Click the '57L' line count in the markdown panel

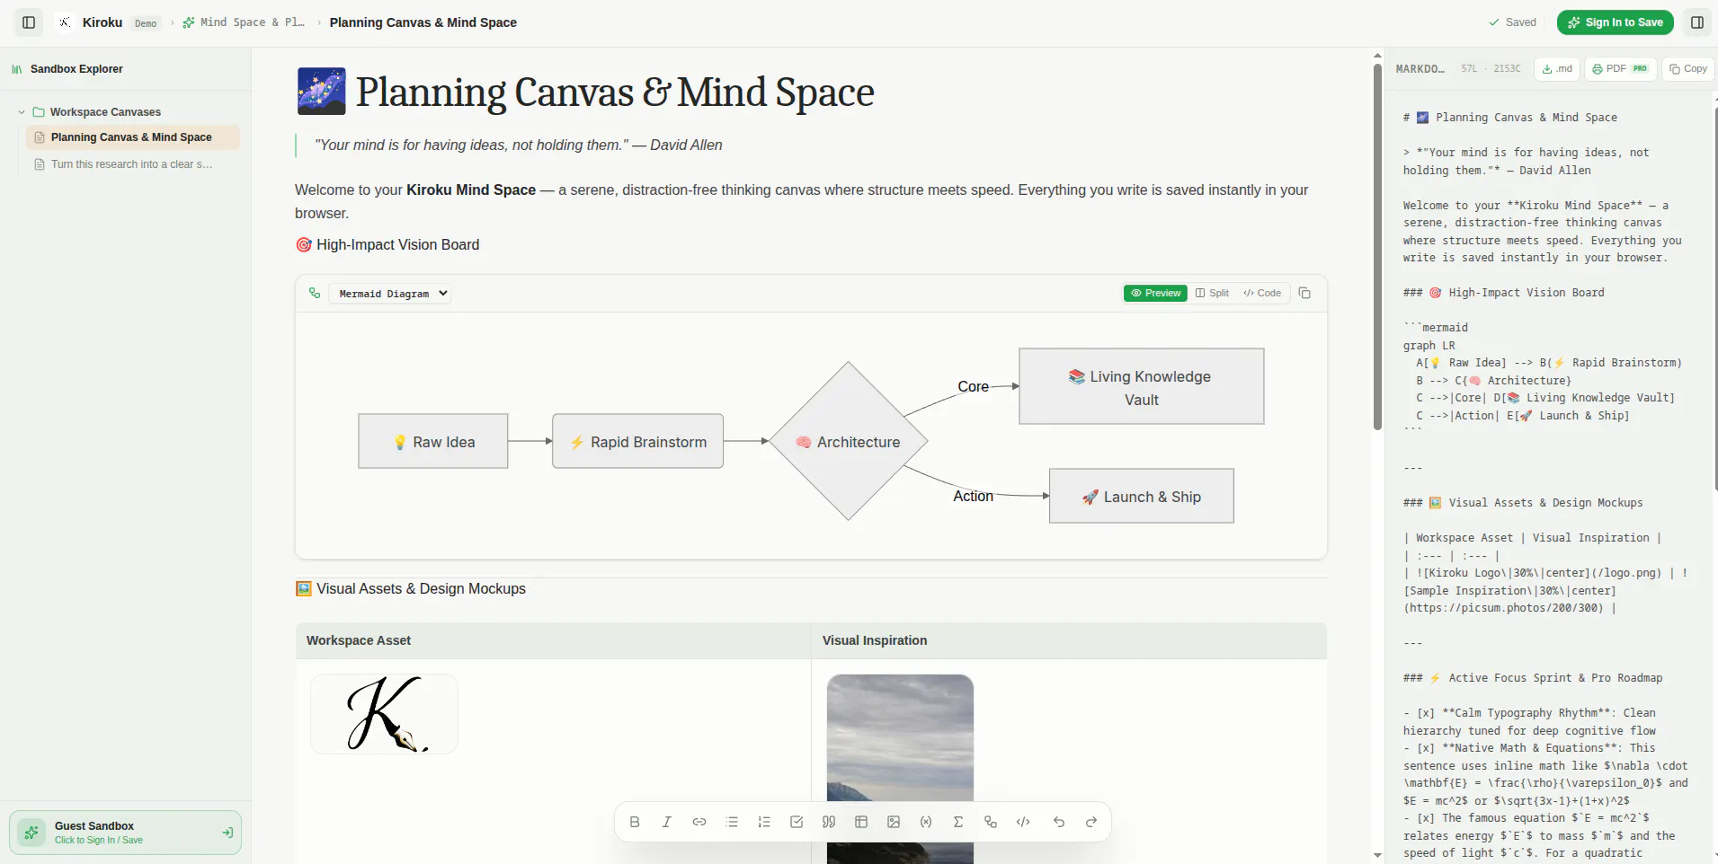[1469, 68]
